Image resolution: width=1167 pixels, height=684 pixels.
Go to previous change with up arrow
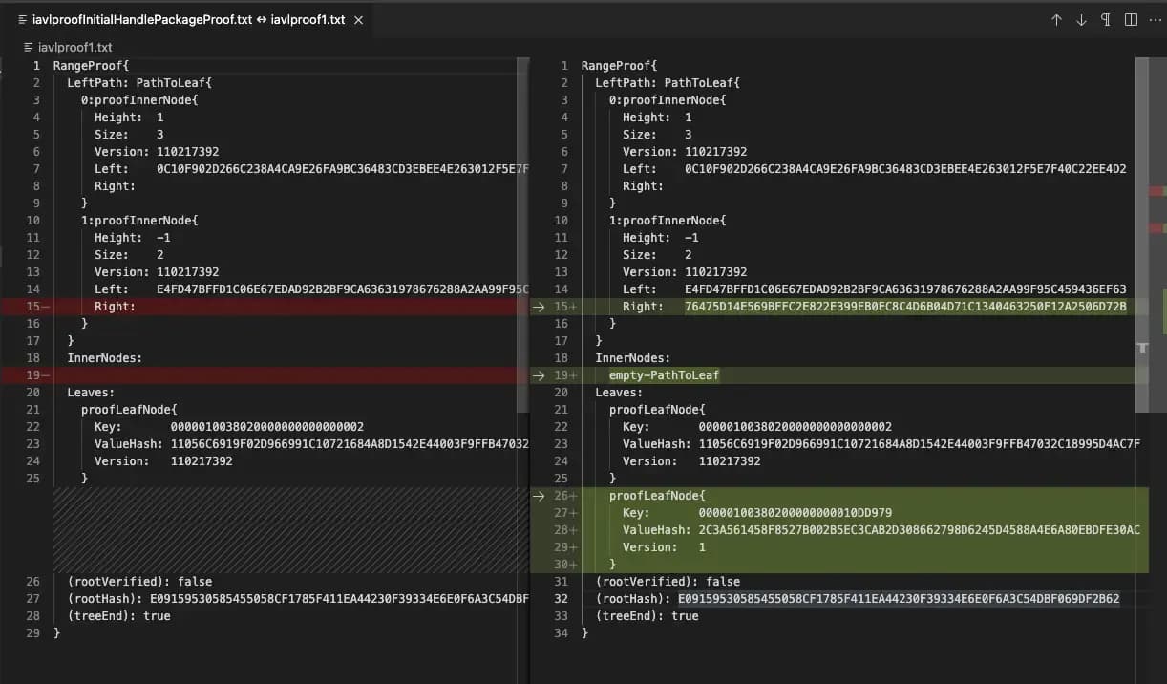tap(1056, 20)
